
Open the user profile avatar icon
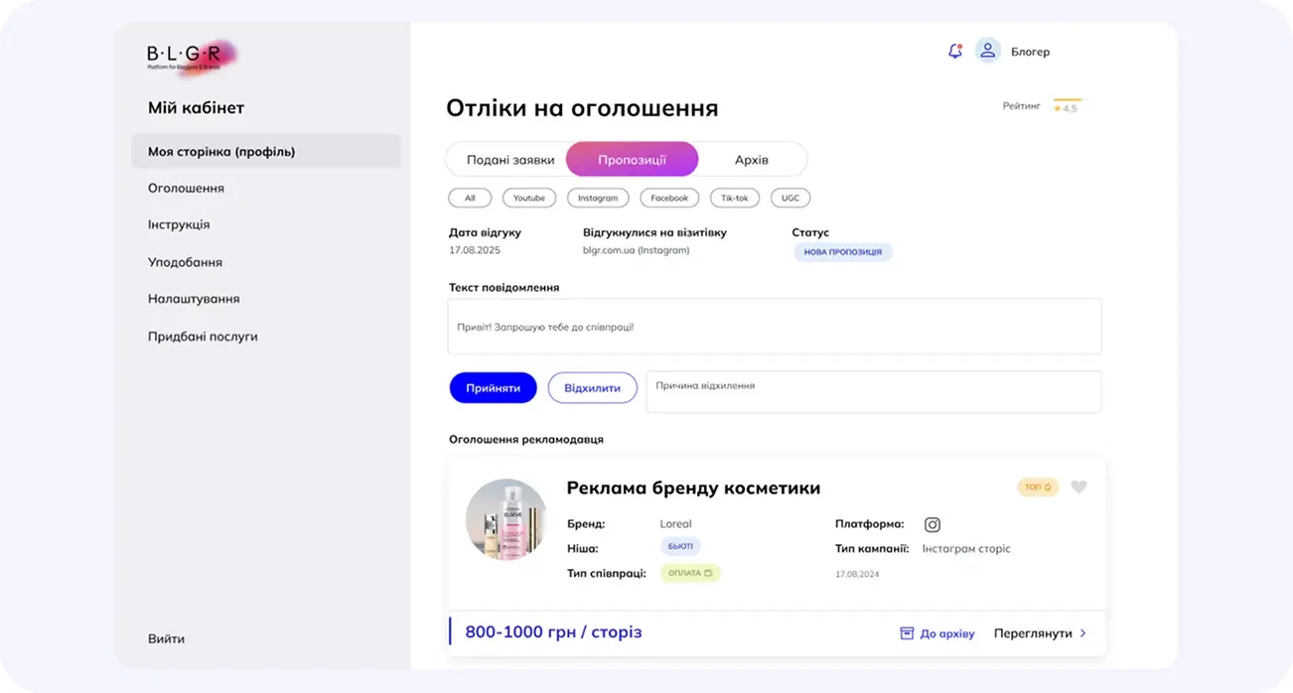(x=987, y=51)
